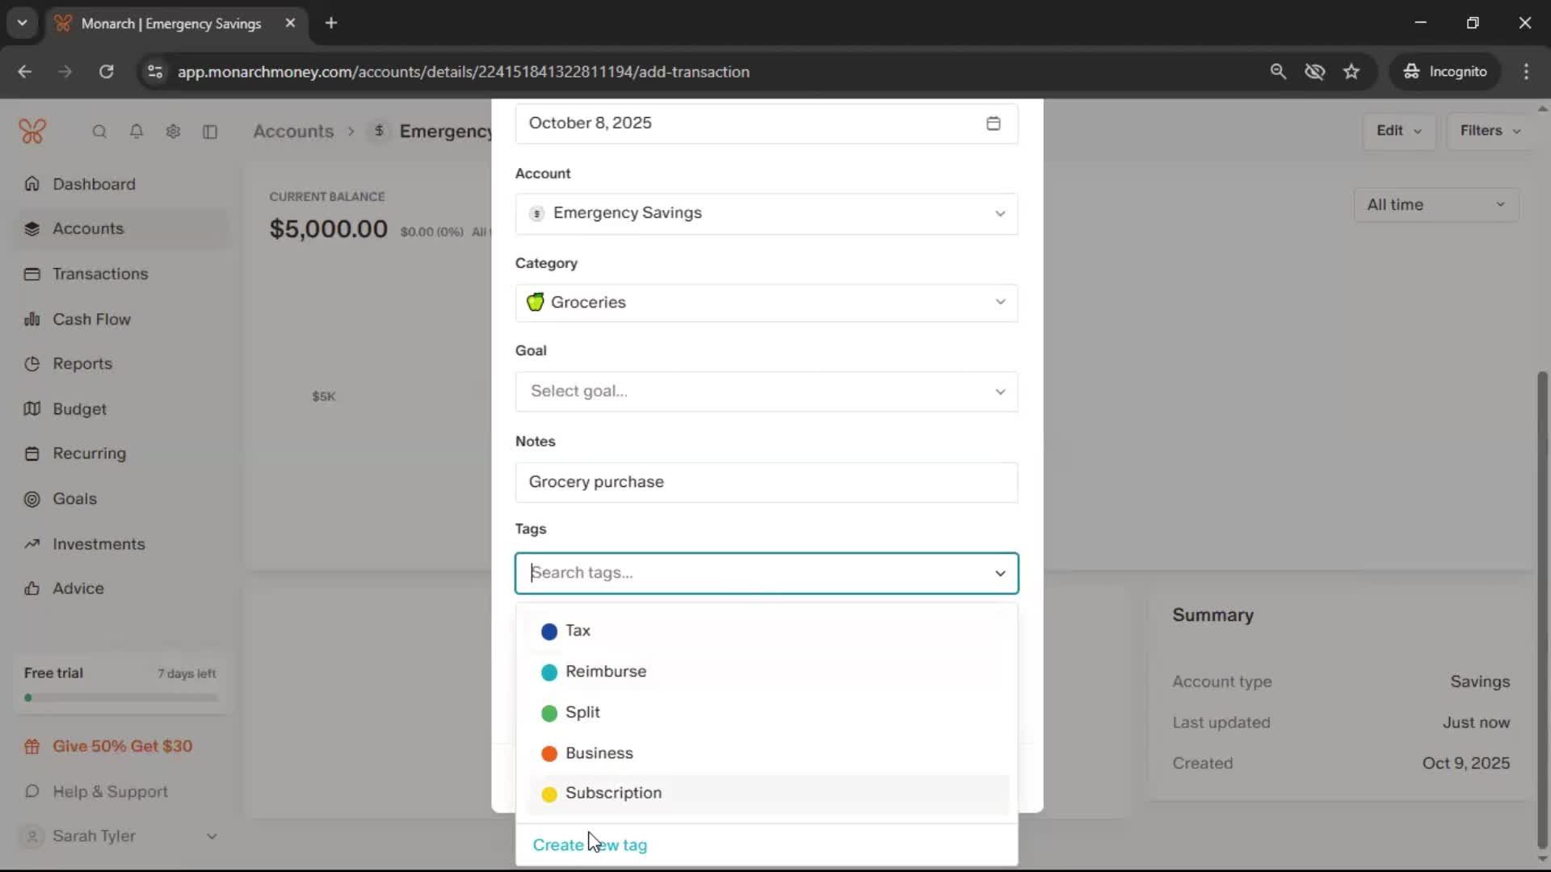Expand the Category Groceries dropdown
The width and height of the screenshot is (1551, 872).
click(x=766, y=303)
